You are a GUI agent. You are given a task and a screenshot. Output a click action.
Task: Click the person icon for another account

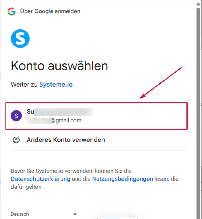click(16, 140)
